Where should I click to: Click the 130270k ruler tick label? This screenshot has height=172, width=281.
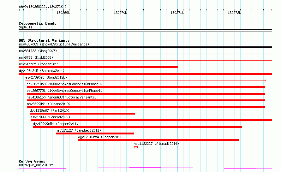pyautogui.click(x=120, y=13)
